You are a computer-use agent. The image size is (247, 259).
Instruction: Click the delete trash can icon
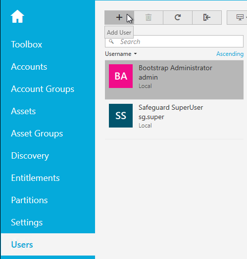point(148,17)
